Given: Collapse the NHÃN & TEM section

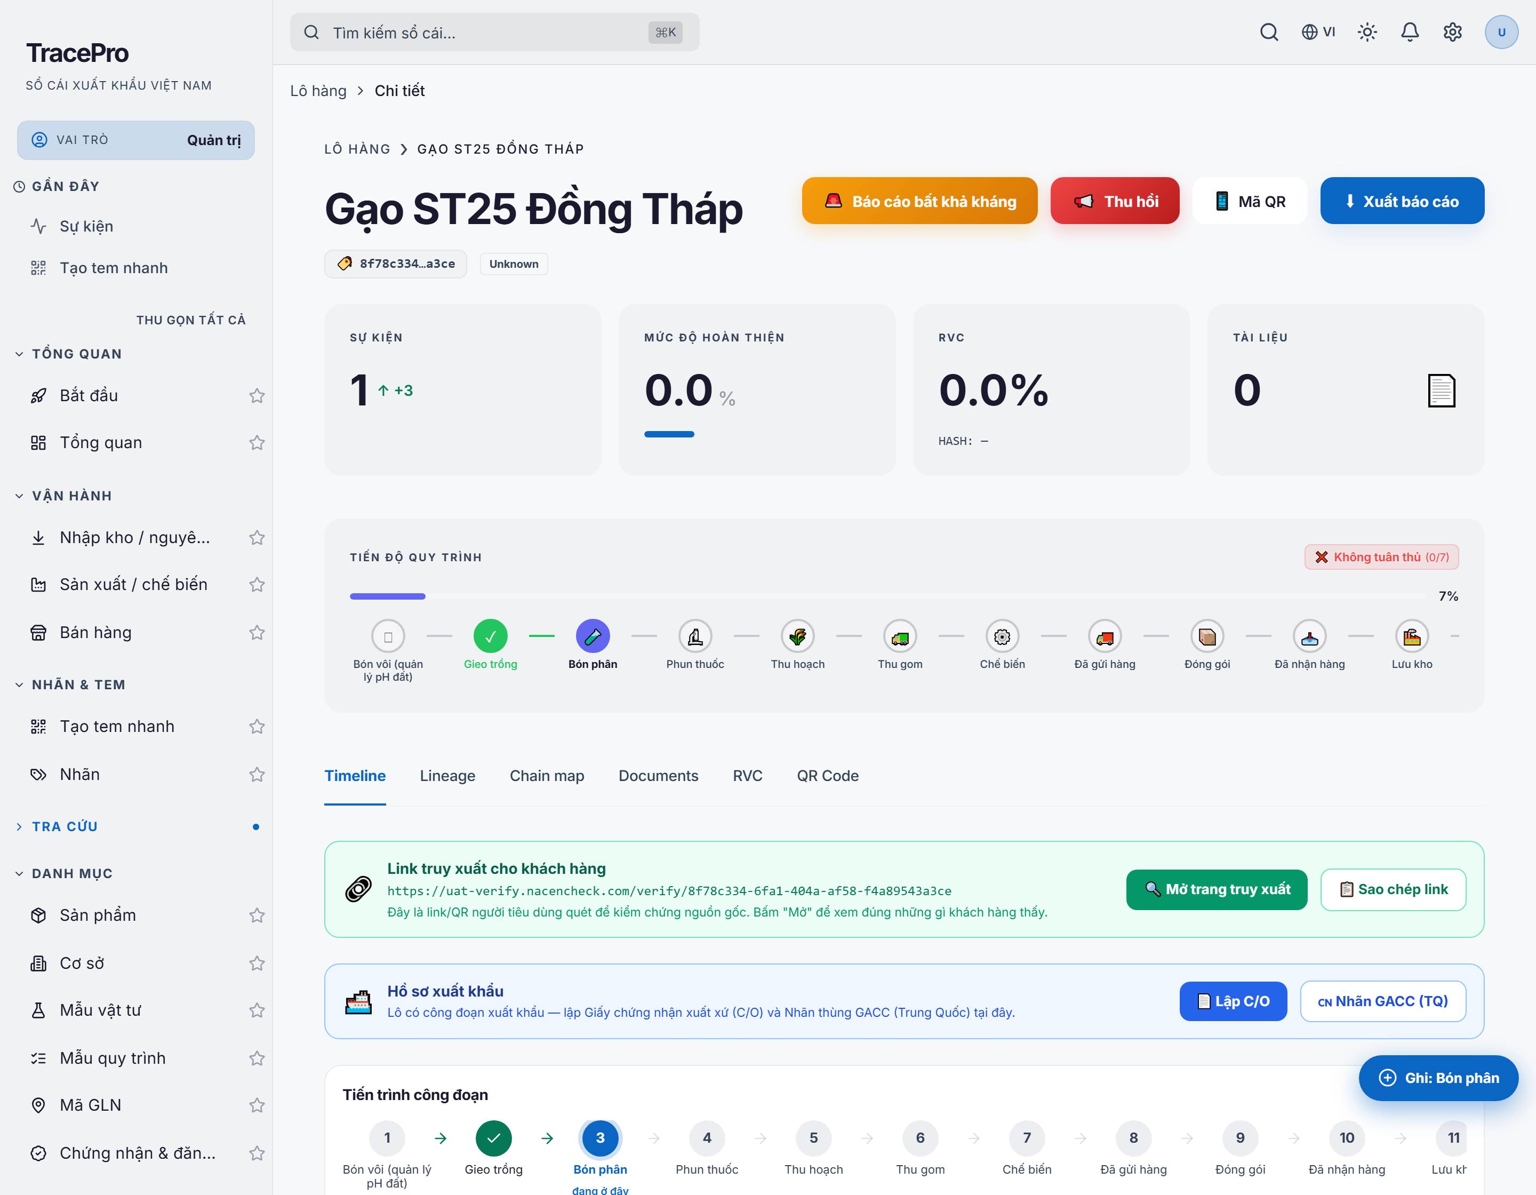Looking at the screenshot, I should (70, 684).
